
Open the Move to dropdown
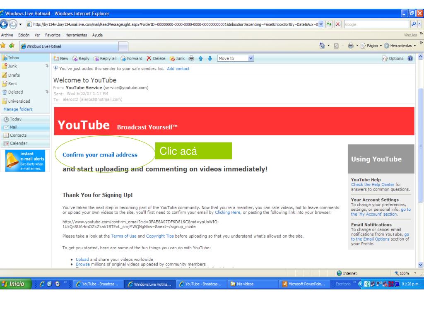235,58
